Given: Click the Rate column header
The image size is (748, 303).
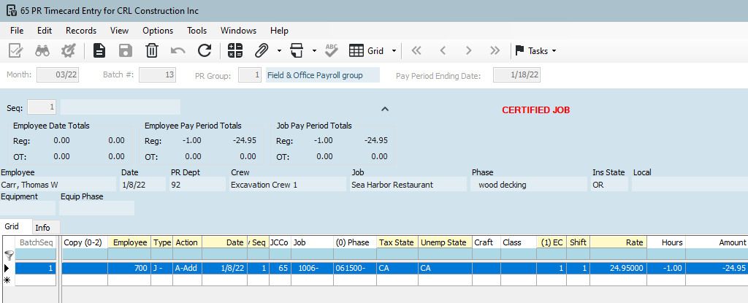Looking at the screenshot, I should (x=618, y=242).
